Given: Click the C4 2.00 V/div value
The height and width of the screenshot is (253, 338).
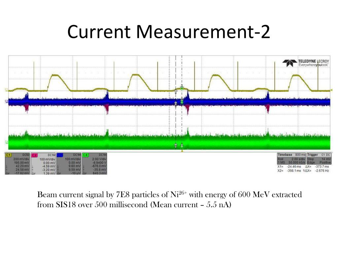Looking at the screenshot, I should click(99, 159).
